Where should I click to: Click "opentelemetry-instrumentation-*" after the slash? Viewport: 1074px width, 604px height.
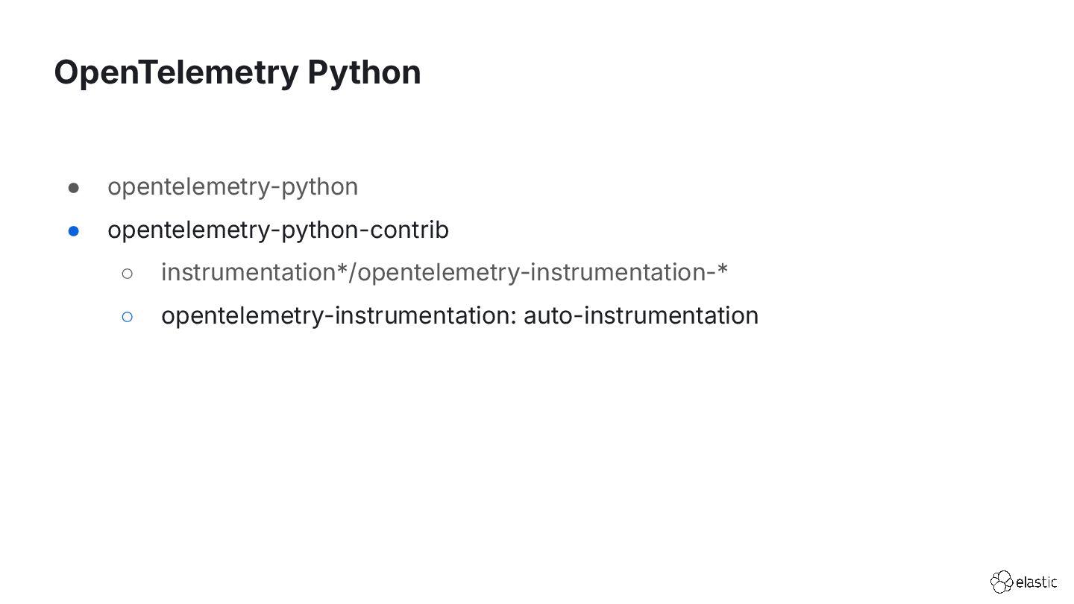coord(544,273)
